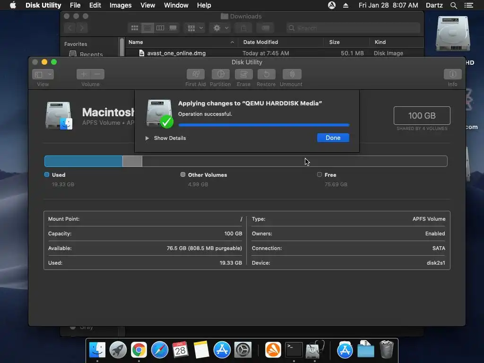Open Terminal from the Dock

point(294,350)
